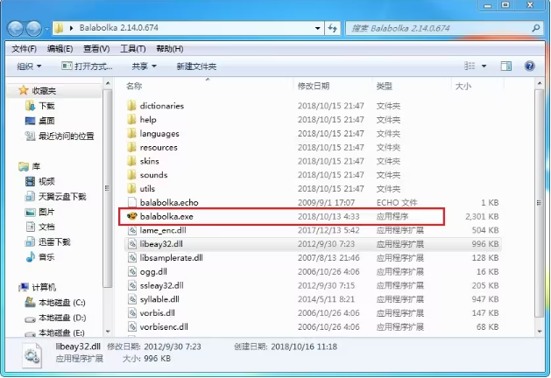Viewport: 551px width, 378px height.
Task: Open Pictures (图片) library in sidebar
Action: (39, 212)
